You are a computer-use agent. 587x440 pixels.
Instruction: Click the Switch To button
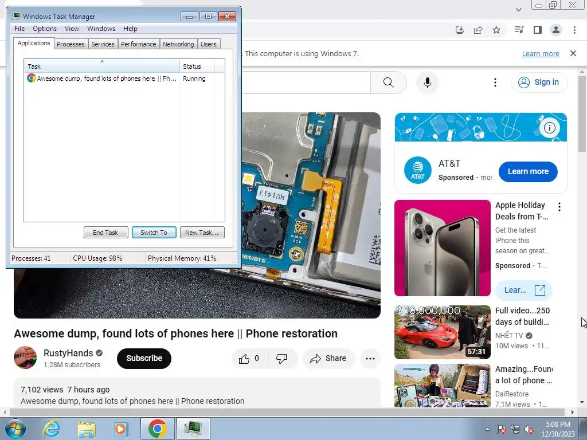coord(154,233)
